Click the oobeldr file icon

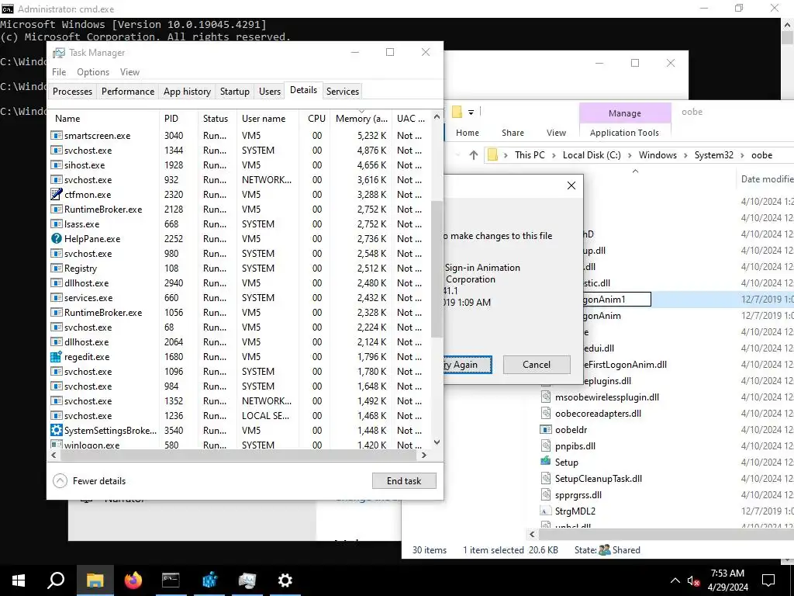click(x=545, y=429)
